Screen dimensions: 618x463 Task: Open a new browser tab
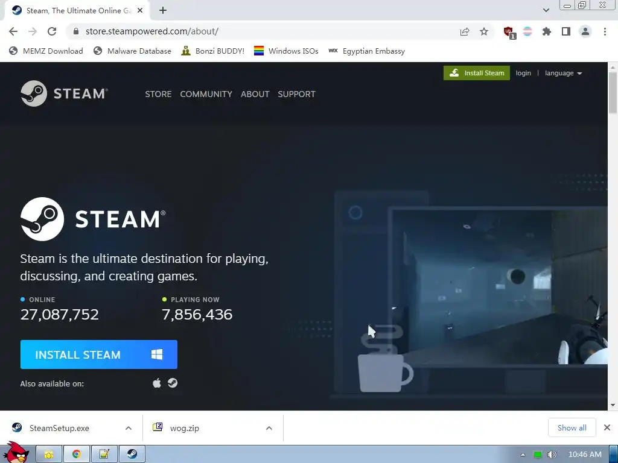(x=163, y=11)
